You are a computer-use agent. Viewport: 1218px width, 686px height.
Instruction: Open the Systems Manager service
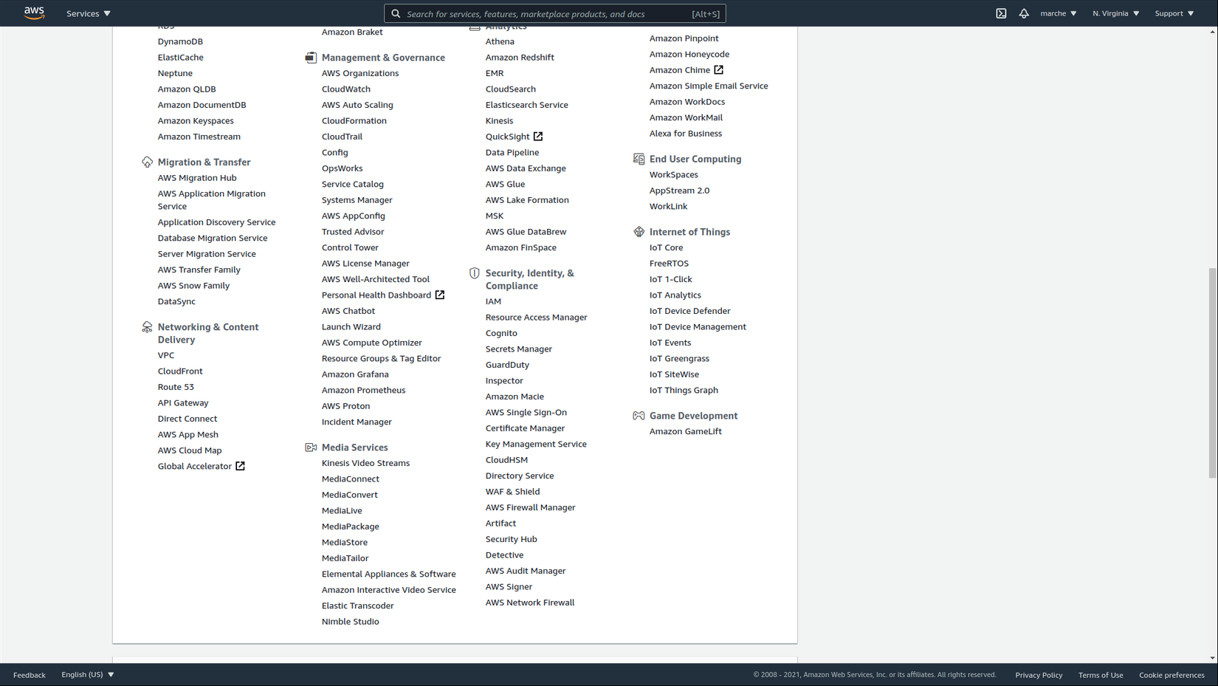[x=357, y=200]
